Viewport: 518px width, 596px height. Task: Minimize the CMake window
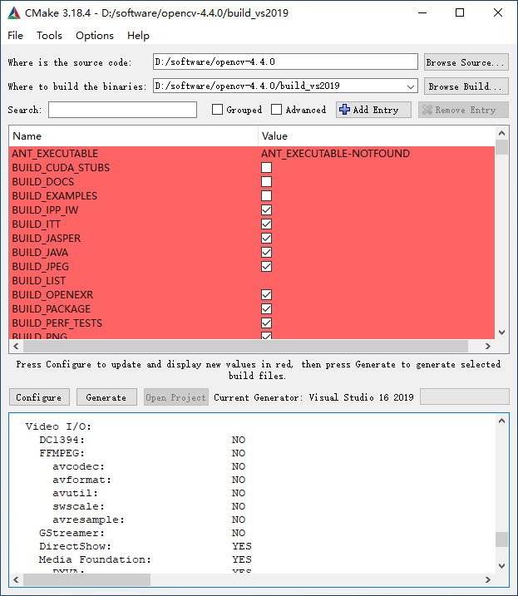pyautogui.click(x=422, y=13)
